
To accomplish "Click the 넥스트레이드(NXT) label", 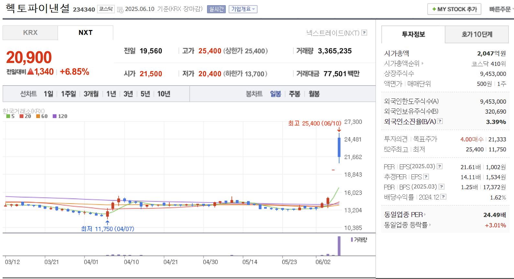I will (333, 33).
